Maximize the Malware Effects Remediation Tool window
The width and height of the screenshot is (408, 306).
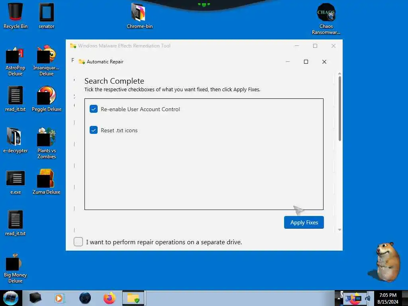[315, 46]
